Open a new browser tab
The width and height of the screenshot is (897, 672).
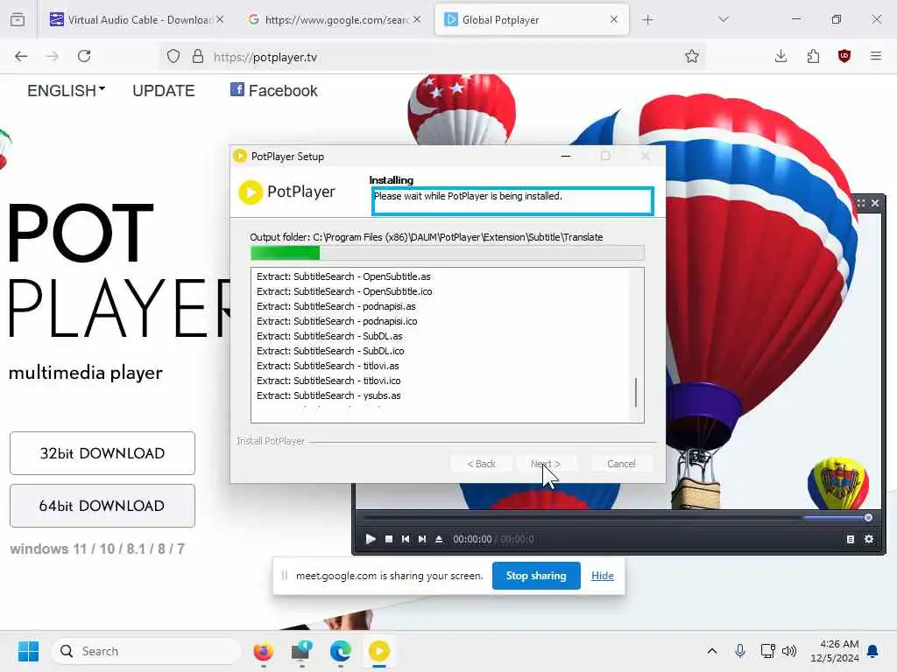[x=647, y=20]
